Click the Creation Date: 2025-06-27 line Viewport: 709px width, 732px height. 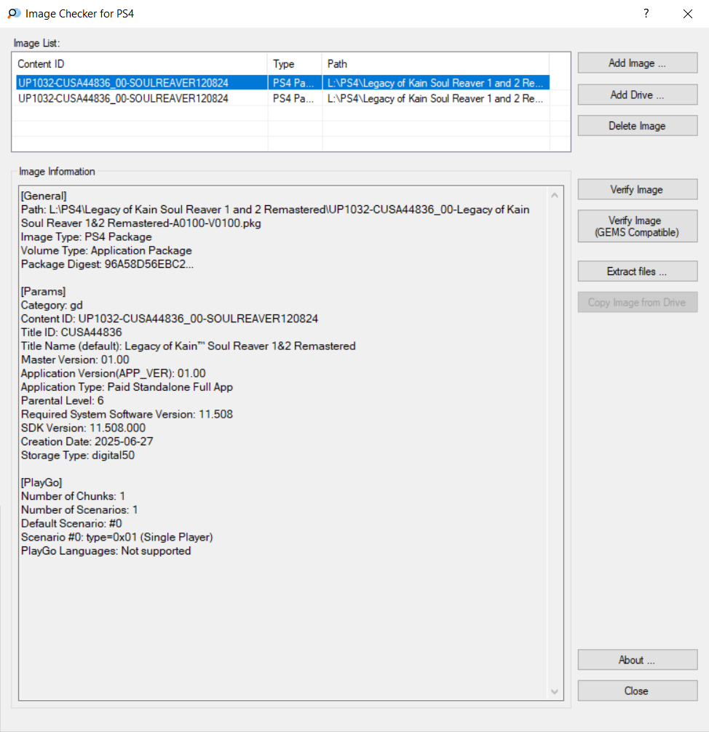87,442
